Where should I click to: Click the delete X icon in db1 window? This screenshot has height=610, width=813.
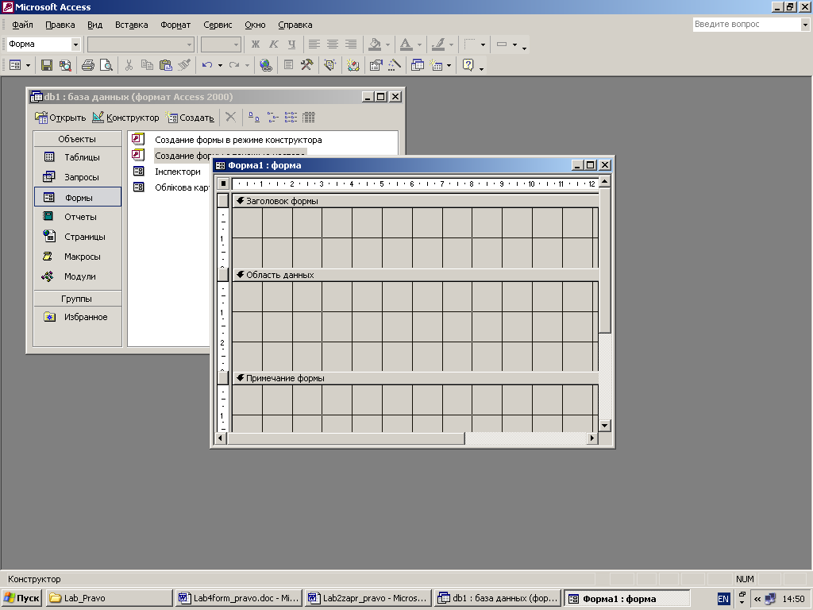pyautogui.click(x=231, y=118)
